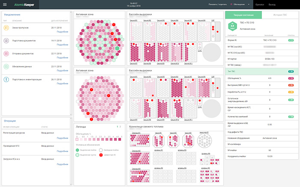Viewport: 300px width, 187px height.
Task: Click the Отправка документов notification icon
Action: (x=6, y=53)
